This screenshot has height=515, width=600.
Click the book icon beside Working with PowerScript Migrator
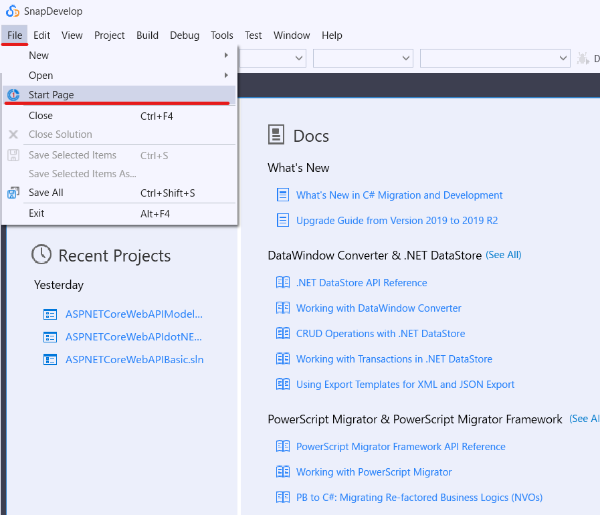(x=283, y=472)
